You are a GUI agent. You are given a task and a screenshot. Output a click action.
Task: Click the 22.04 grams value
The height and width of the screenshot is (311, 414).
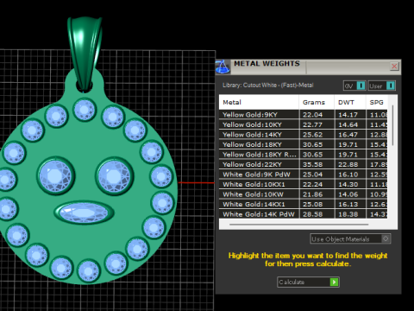coord(312,115)
